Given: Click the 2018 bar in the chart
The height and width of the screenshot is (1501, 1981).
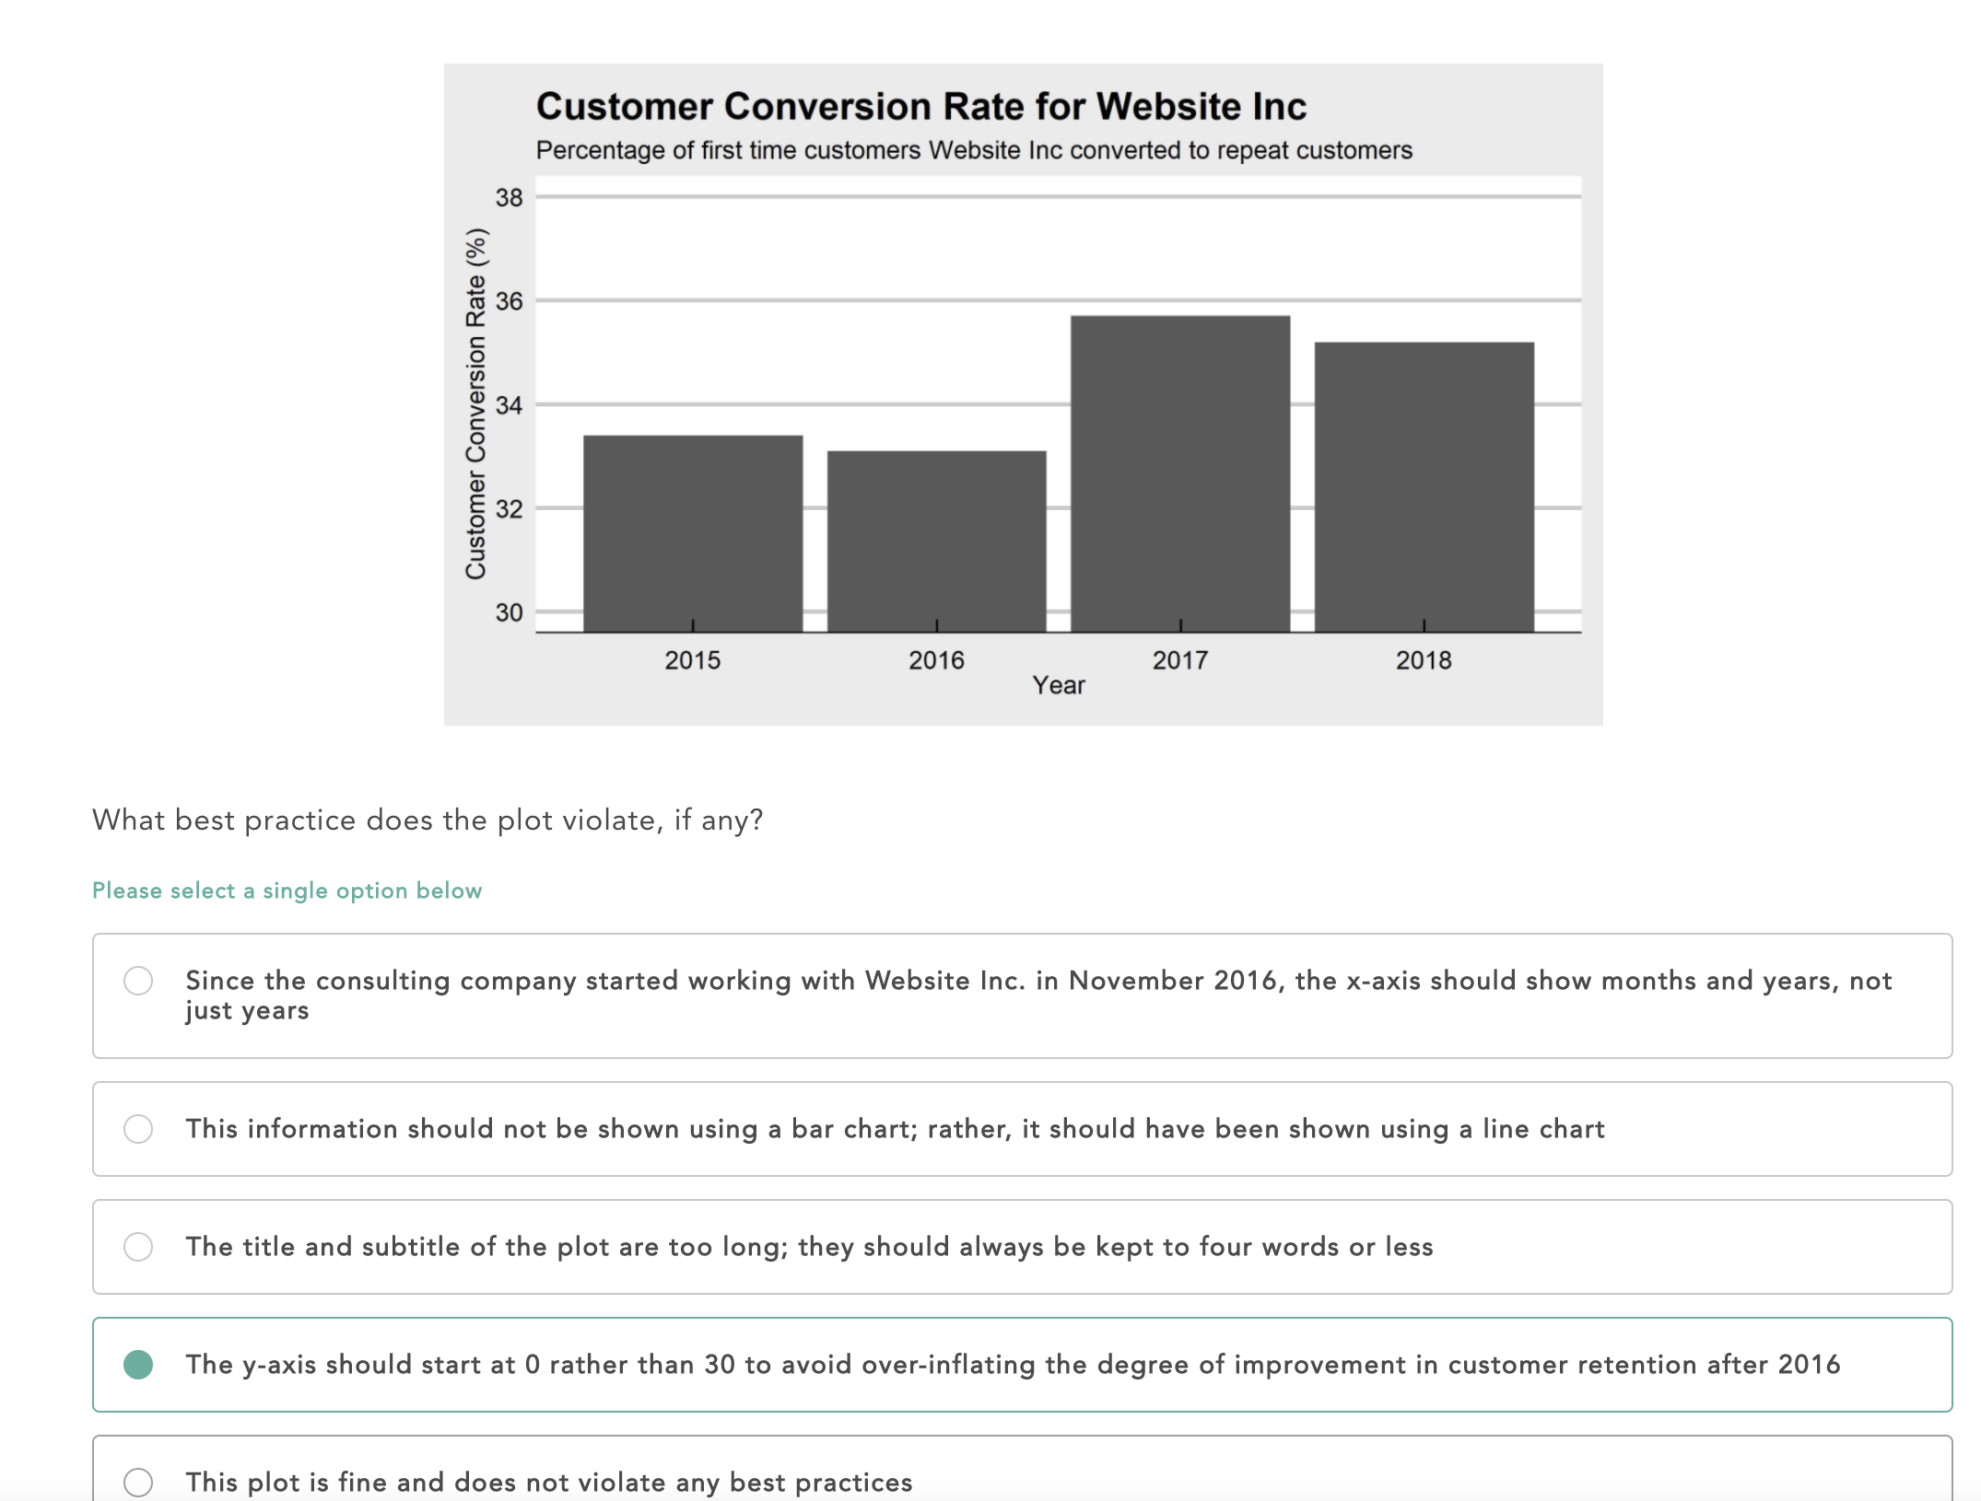Looking at the screenshot, I should 1424,487.
